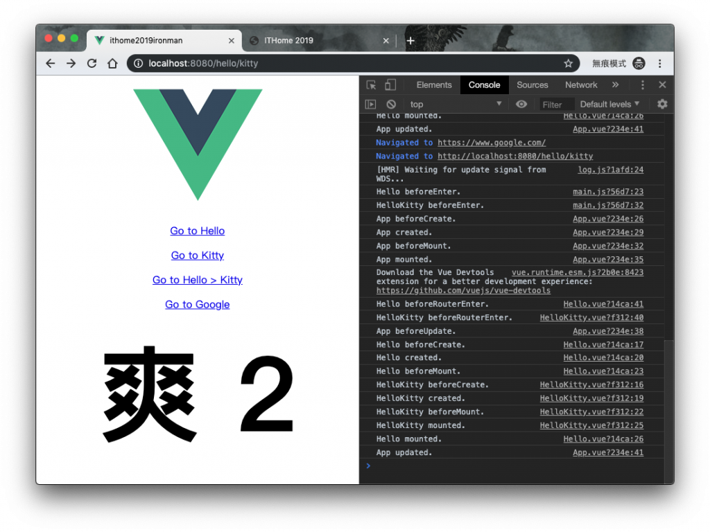The image size is (710, 532).
Task: Open source link App.vue?234e:35
Action: click(608, 260)
